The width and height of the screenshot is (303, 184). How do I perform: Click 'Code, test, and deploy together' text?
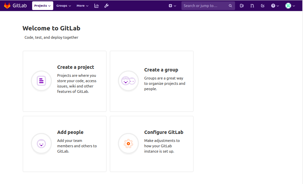[52, 37]
